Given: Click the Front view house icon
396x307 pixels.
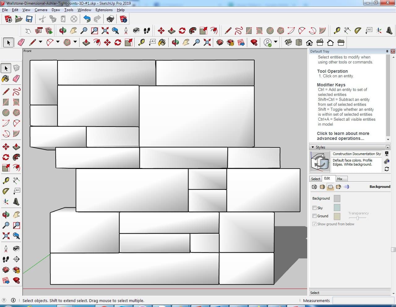Looking at the screenshot, I should [309, 42].
